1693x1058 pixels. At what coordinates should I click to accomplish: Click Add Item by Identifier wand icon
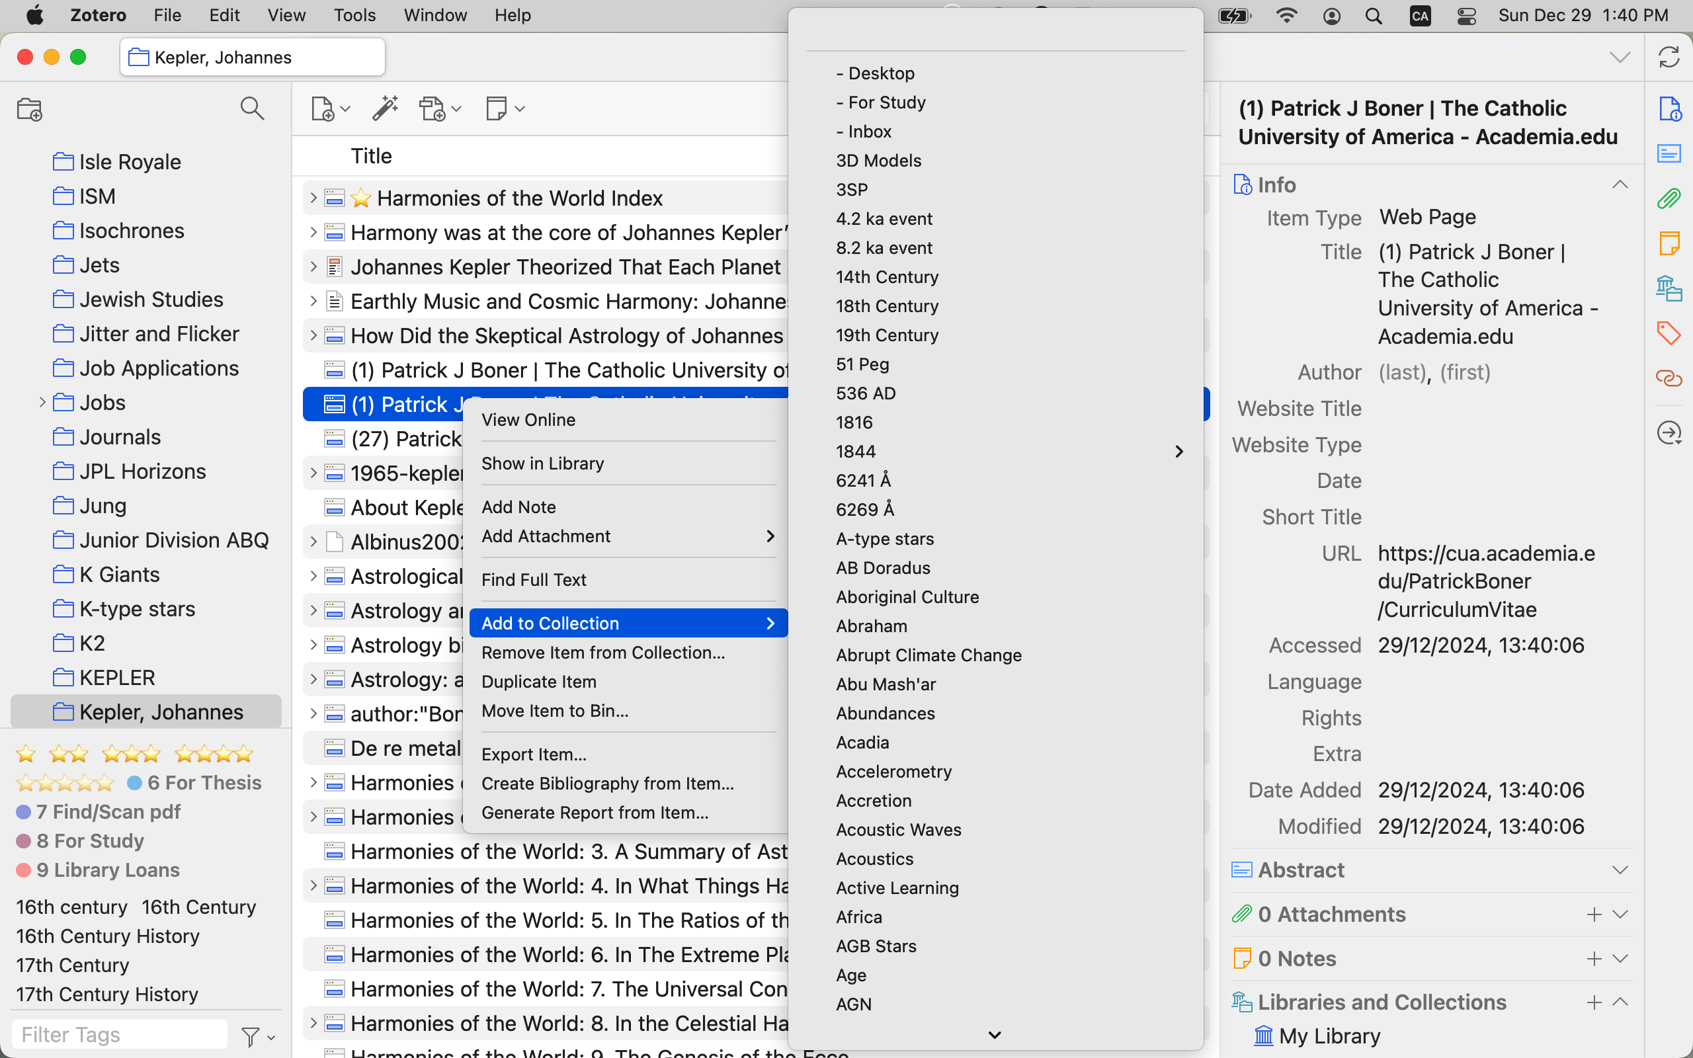(386, 108)
